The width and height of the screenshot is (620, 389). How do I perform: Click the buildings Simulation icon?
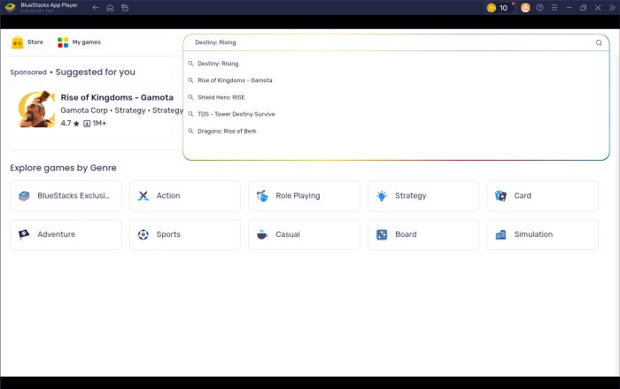click(500, 235)
